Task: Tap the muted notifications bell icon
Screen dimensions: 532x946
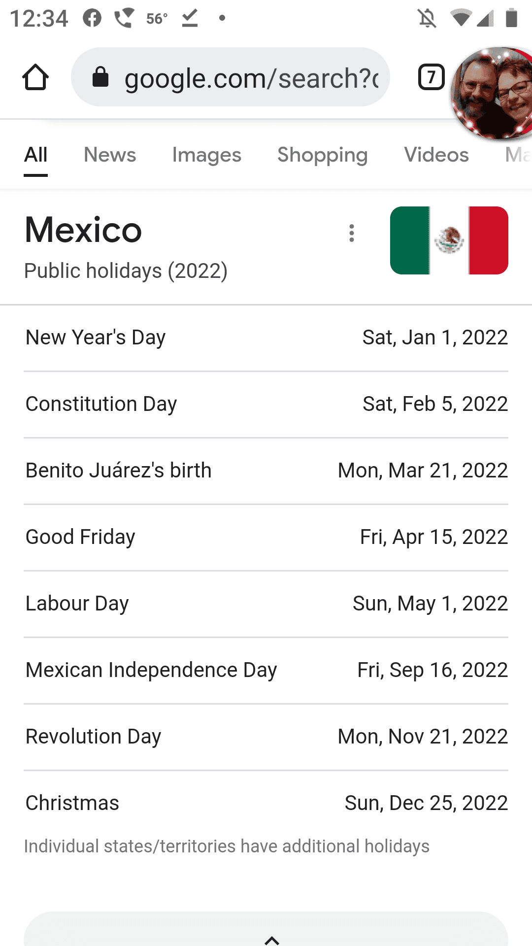Action: click(x=427, y=19)
